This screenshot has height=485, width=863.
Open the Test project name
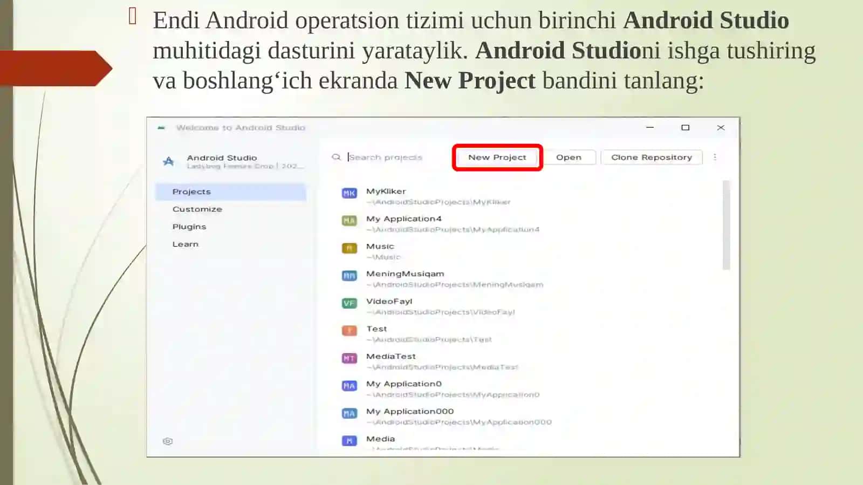point(376,329)
